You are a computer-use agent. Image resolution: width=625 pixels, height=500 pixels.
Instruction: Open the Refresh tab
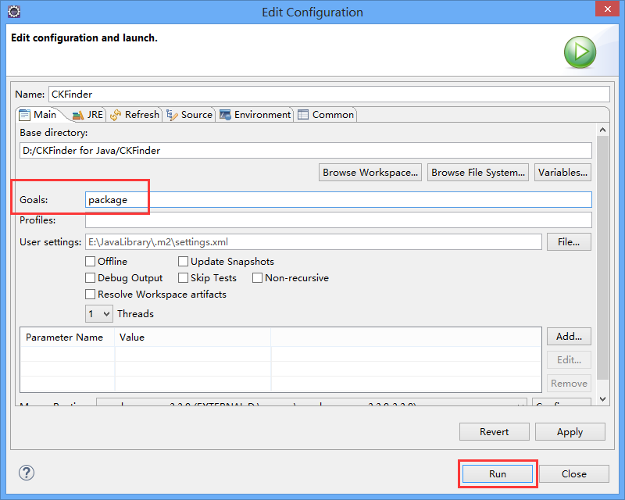tap(134, 115)
